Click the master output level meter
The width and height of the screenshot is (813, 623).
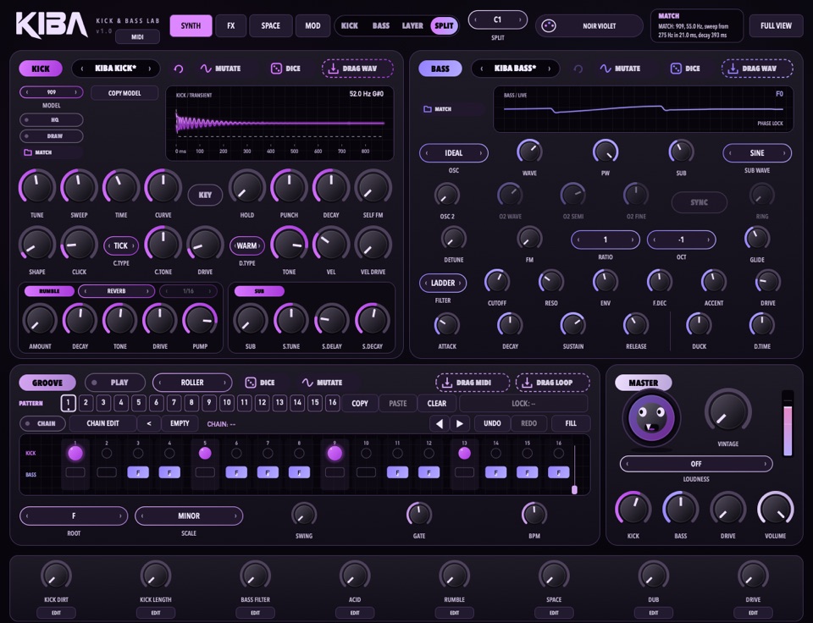(x=788, y=423)
